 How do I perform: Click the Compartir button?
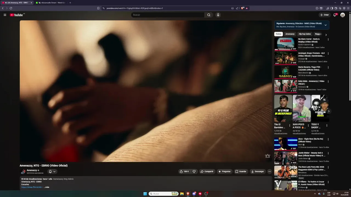coord(207,172)
